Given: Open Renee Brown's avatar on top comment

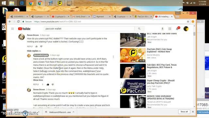Looking at the screenshot, I should [22, 37].
